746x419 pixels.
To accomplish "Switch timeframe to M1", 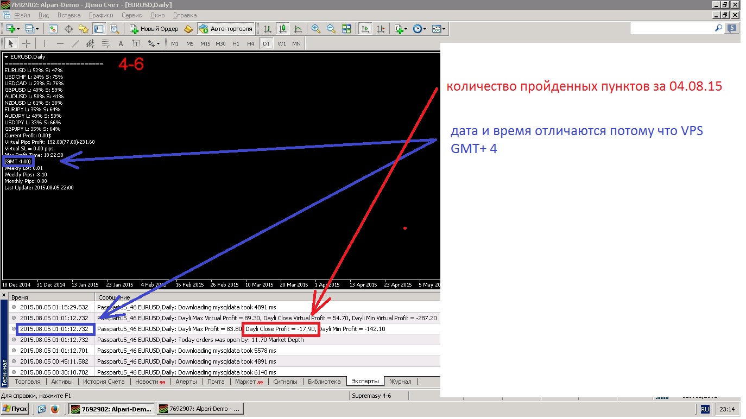I will click(x=174, y=43).
